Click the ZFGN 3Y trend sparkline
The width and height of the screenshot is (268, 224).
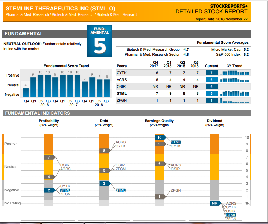pyautogui.click(x=235, y=100)
